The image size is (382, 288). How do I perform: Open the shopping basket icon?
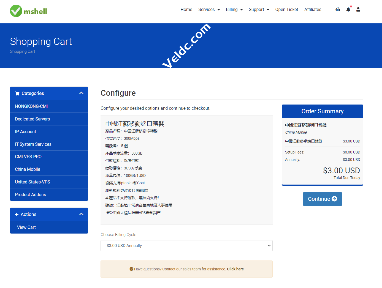[x=338, y=10]
